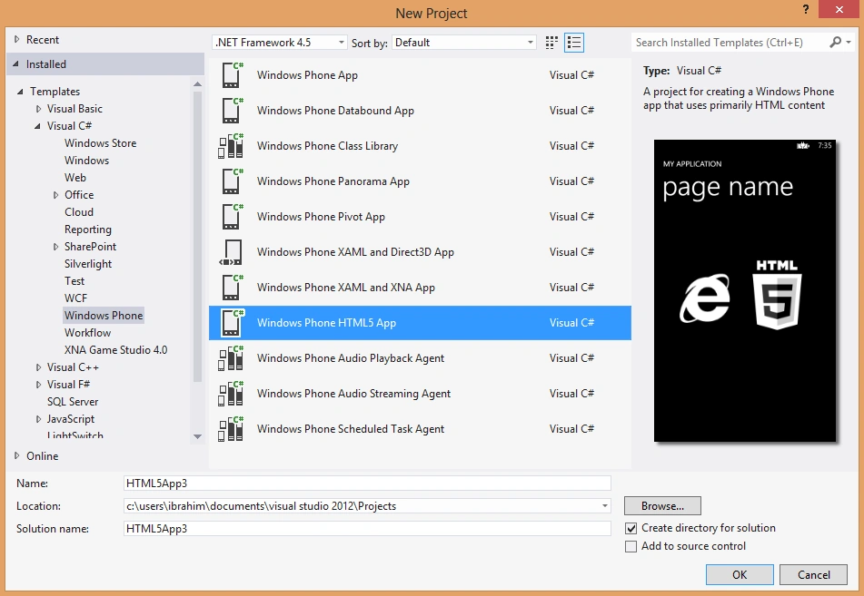Image resolution: width=864 pixels, height=596 pixels.
Task: Select Windows Store under Visual C#
Action: [x=100, y=143]
